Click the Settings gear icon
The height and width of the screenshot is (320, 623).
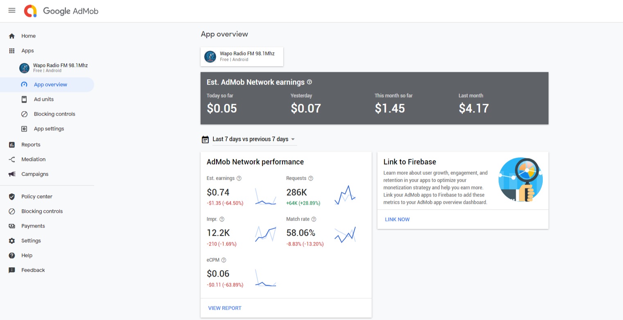pyautogui.click(x=12, y=241)
